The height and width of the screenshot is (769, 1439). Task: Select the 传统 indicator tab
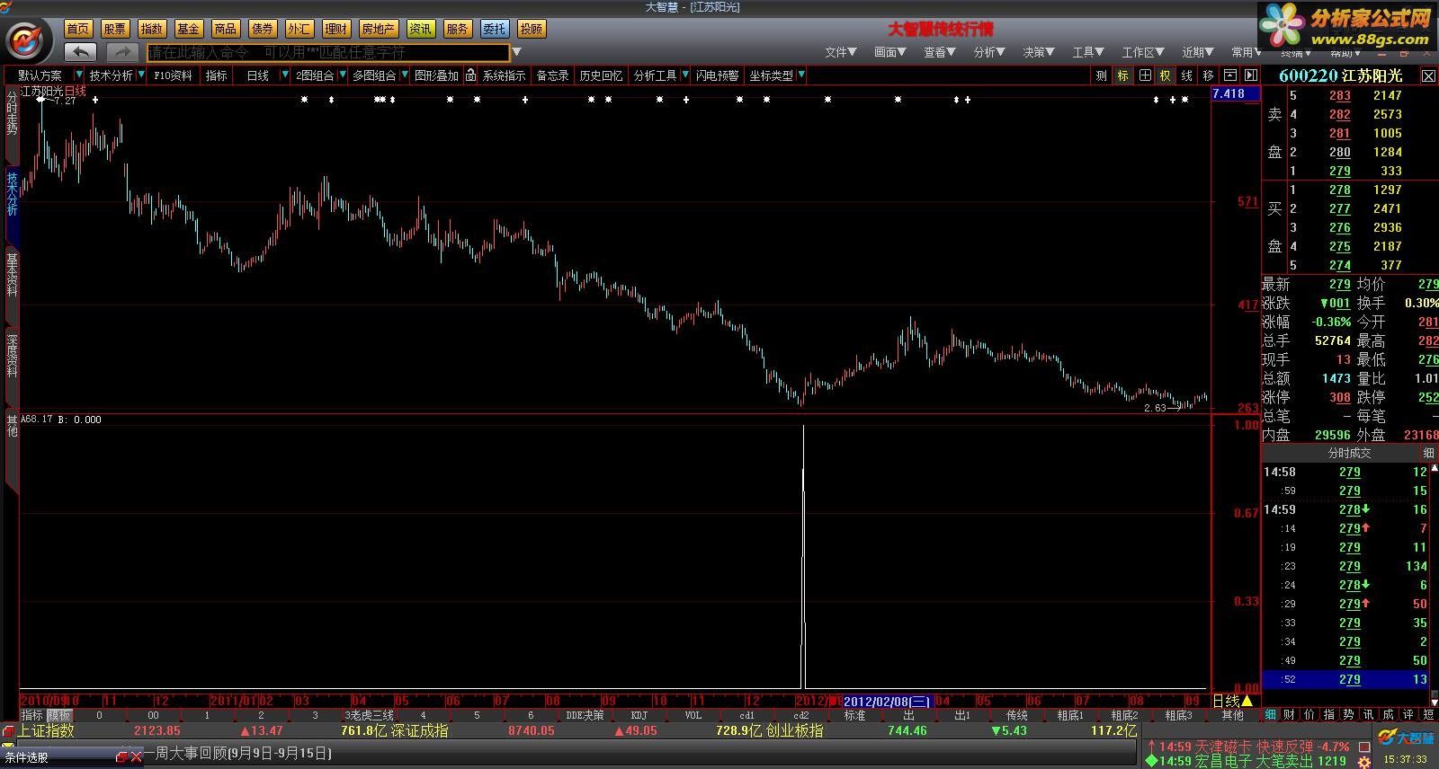(1016, 715)
